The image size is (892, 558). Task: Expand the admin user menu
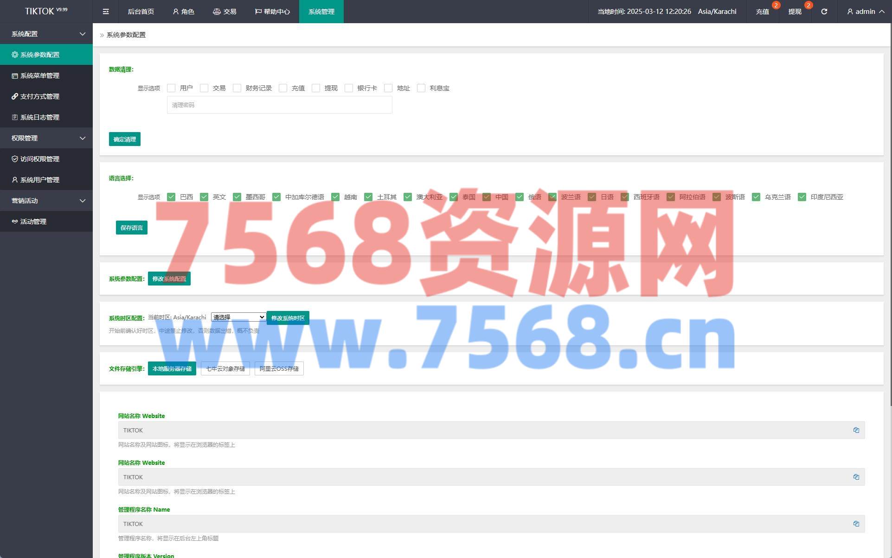point(866,12)
